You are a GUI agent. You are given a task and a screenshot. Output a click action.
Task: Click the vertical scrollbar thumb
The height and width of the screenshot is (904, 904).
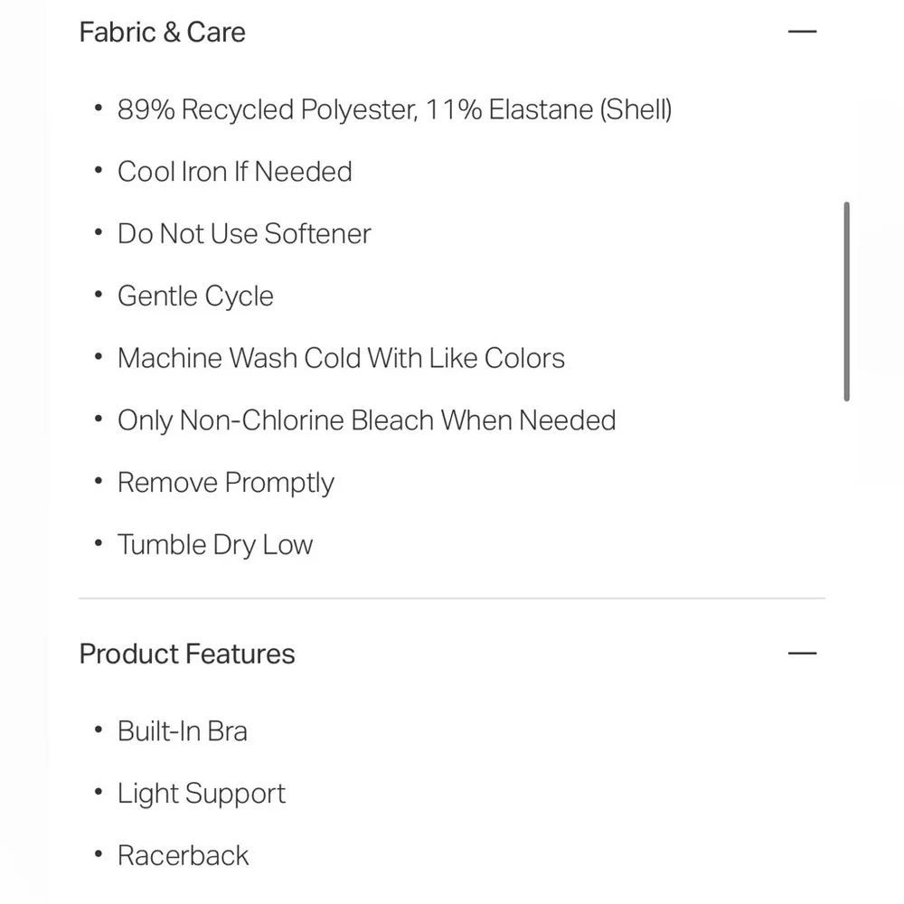click(x=846, y=301)
